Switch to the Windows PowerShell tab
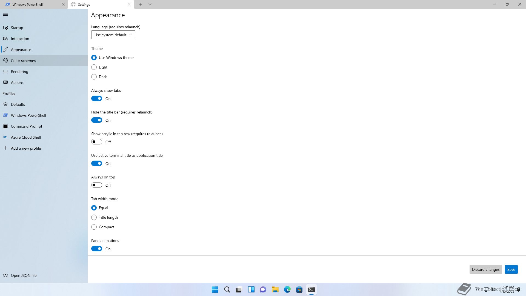The image size is (526, 296). [34, 4]
